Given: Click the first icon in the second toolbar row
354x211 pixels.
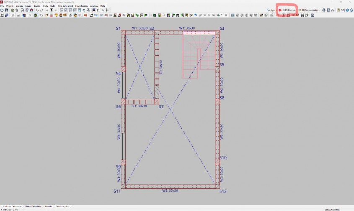Looking at the screenshot, I should point(2,15).
